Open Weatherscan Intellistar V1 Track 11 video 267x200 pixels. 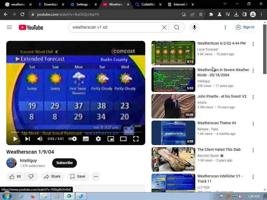(220, 179)
